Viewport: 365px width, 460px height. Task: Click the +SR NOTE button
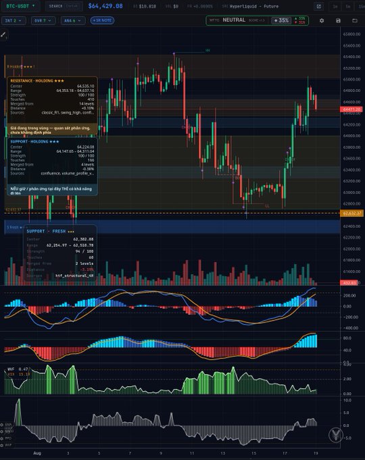point(102,20)
